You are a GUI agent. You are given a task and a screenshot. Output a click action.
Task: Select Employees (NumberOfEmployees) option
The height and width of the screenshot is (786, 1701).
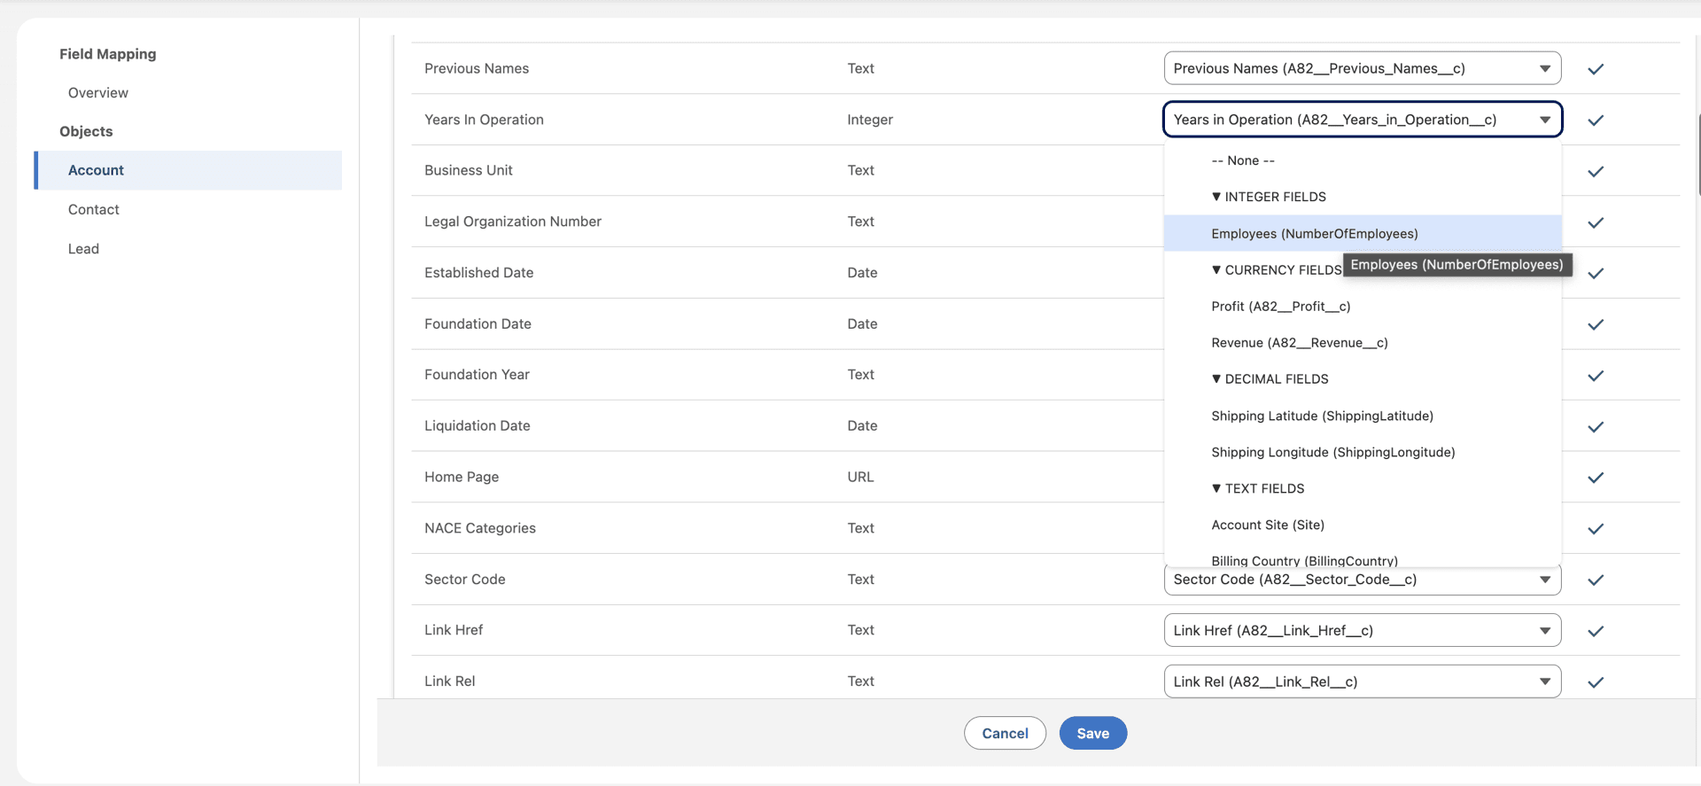pos(1363,233)
